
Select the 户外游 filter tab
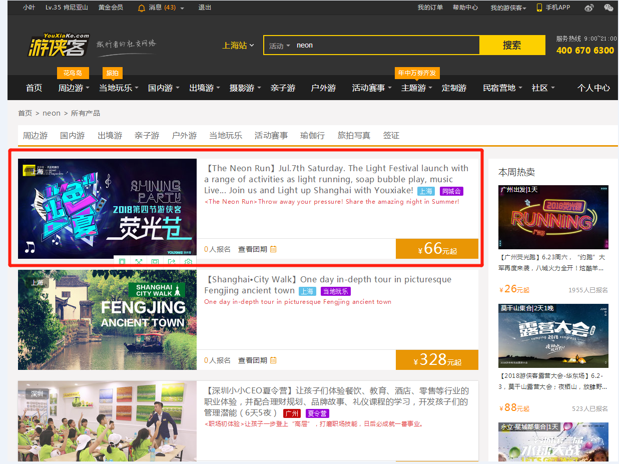[184, 136]
